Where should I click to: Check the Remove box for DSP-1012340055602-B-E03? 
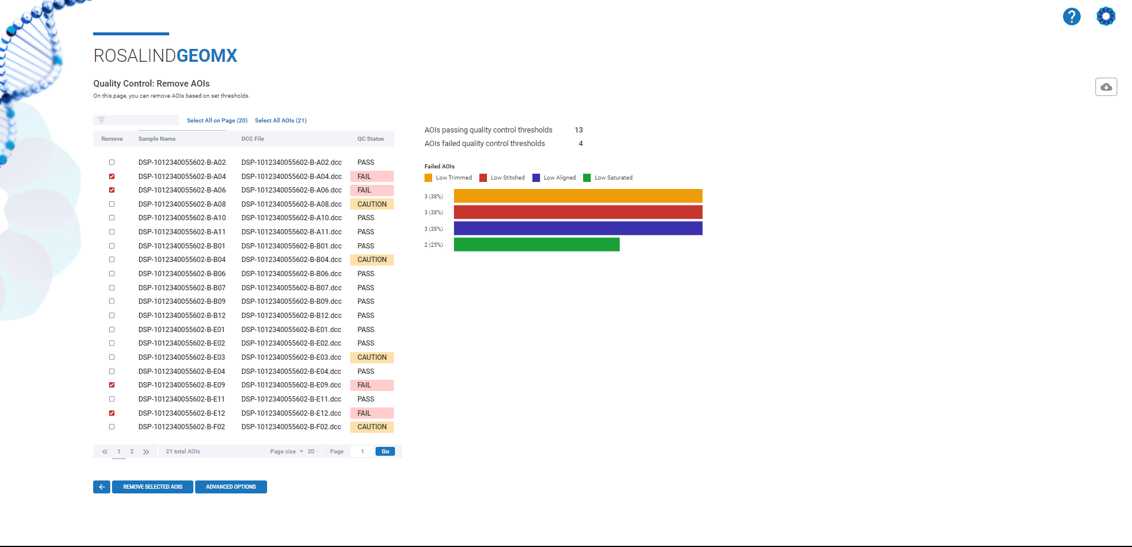point(111,357)
